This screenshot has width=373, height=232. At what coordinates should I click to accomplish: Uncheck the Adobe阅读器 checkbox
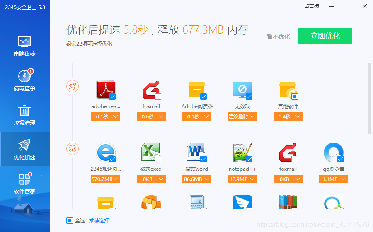tap(203, 97)
